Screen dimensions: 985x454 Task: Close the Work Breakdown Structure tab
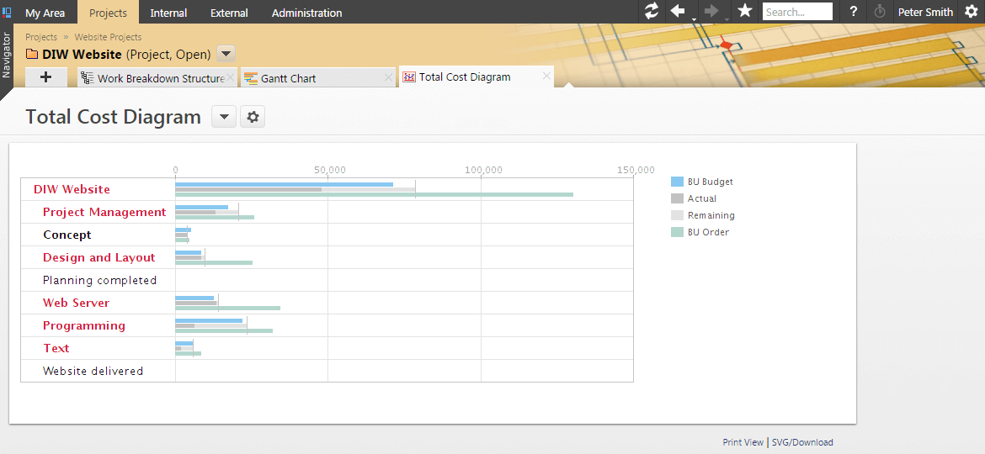coord(230,77)
